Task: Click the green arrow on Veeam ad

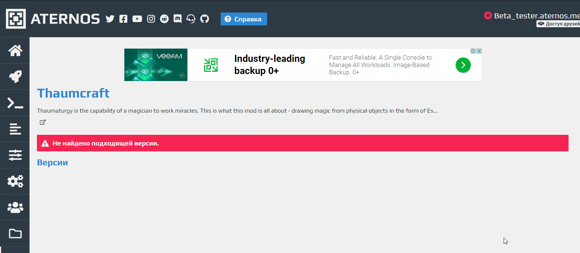Action: coord(463,65)
